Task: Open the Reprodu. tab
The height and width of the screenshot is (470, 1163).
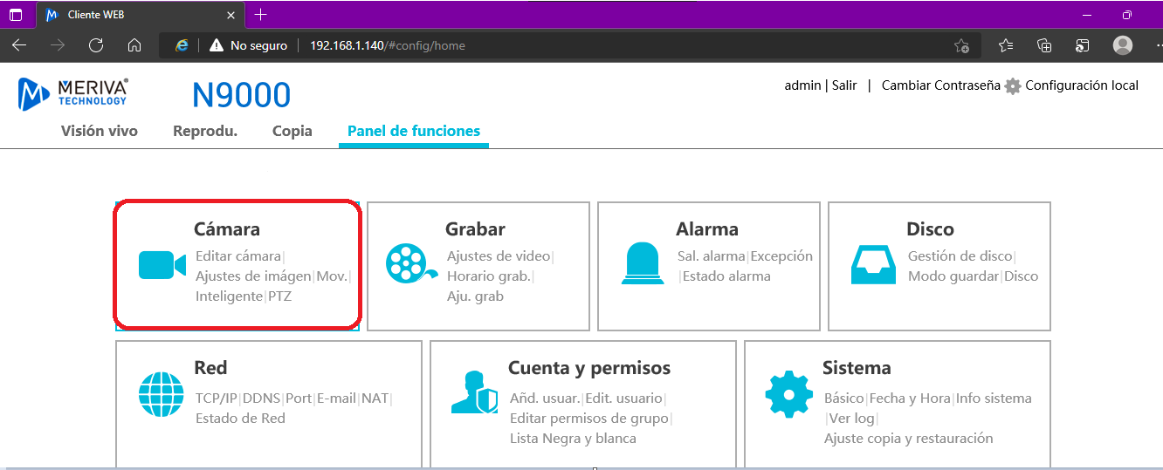Action: (205, 131)
